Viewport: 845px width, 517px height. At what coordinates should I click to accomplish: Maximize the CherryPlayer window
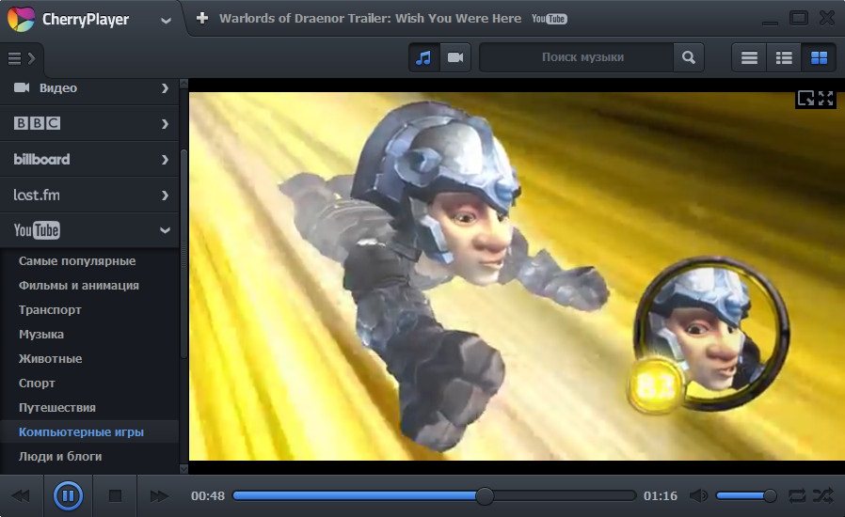pyautogui.click(x=798, y=18)
